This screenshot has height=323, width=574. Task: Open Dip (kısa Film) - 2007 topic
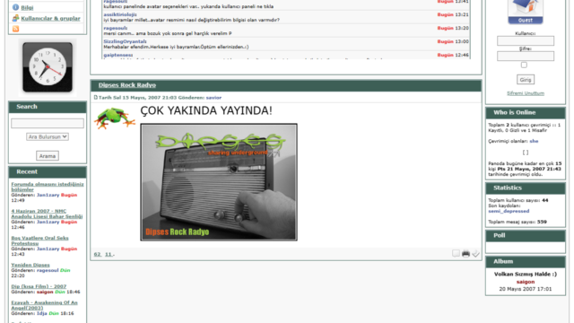[39, 286]
